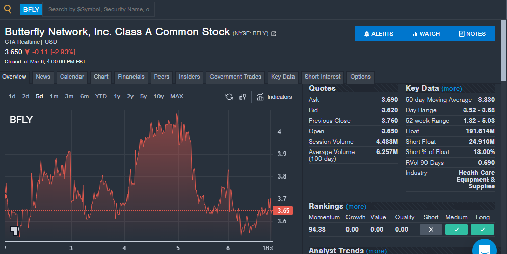Click the Health Care Equipment & Supplies industry
Screen dimensions: 507x254
point(475,180)
